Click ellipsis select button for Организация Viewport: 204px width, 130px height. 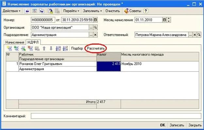click(x=91, y=27)
